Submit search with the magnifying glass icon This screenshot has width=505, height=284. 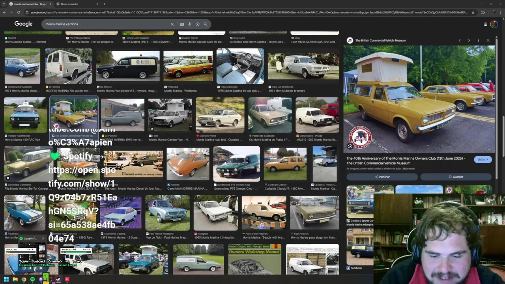click(x=205, y=24)
